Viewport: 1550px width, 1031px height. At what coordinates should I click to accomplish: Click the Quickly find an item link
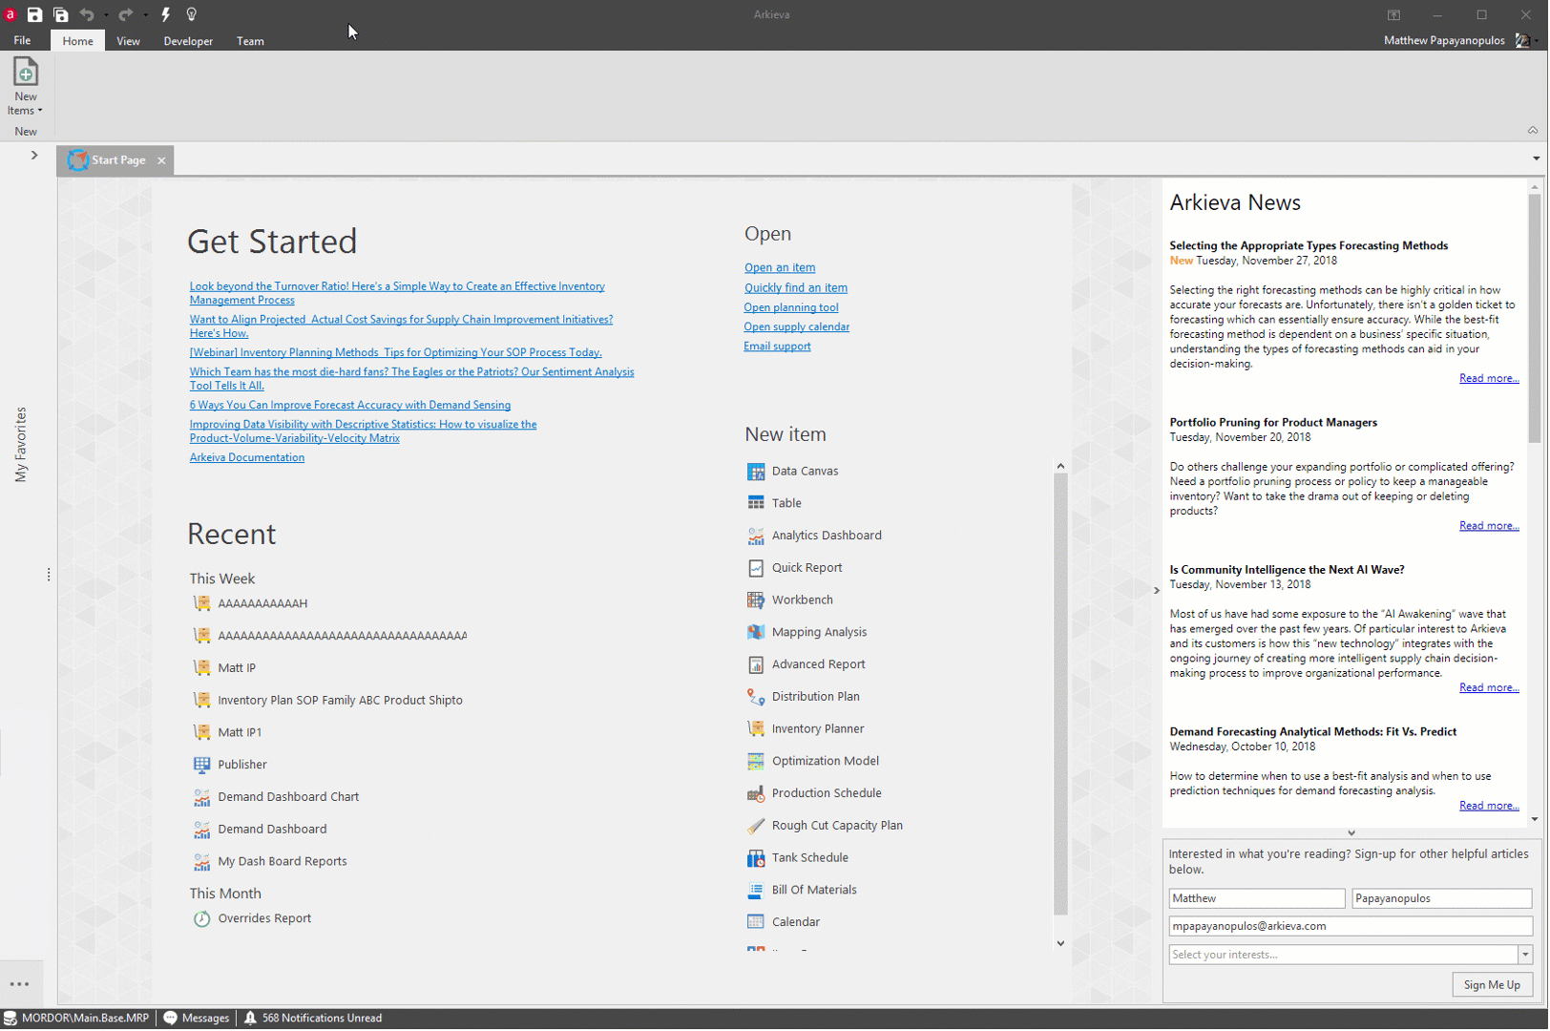(795, 288)
